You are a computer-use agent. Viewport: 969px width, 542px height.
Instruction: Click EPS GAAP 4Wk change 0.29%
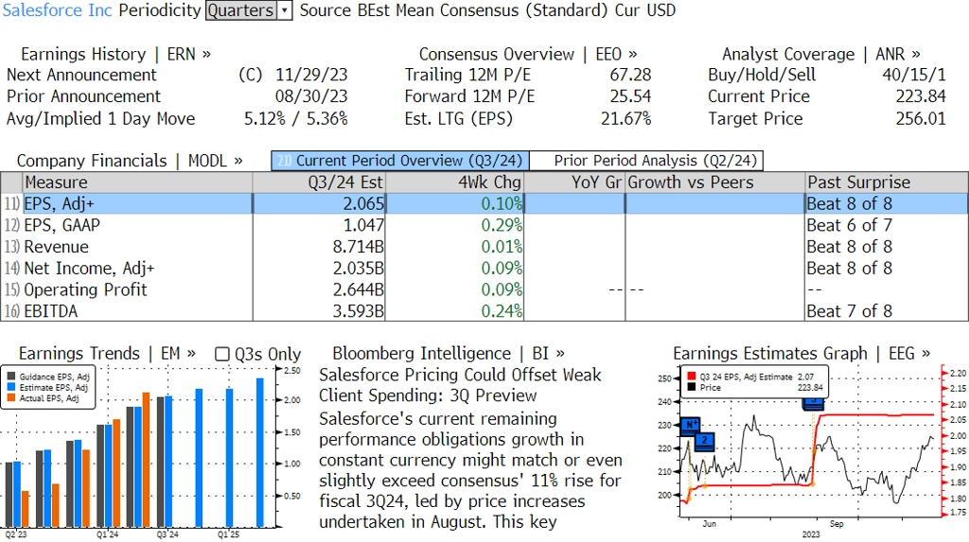(502, 225)
